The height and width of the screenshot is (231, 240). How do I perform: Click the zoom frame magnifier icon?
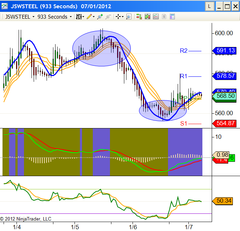[x=129, y=17]
